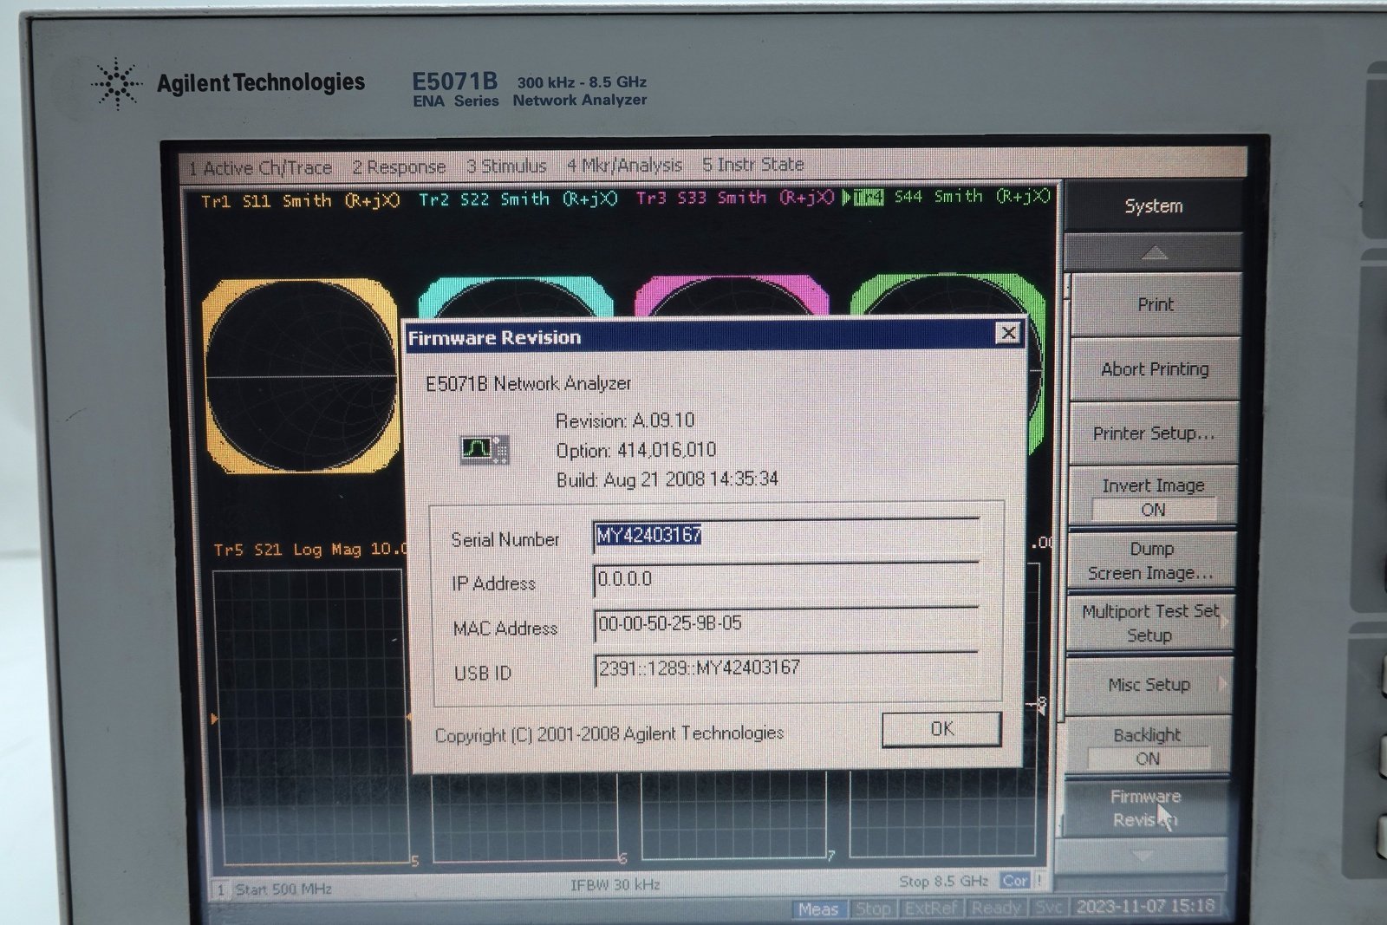This screenshot has height=925, width=1387.
Task: Click the softkey menu down arrow
Action: (x=1143, y=855)
